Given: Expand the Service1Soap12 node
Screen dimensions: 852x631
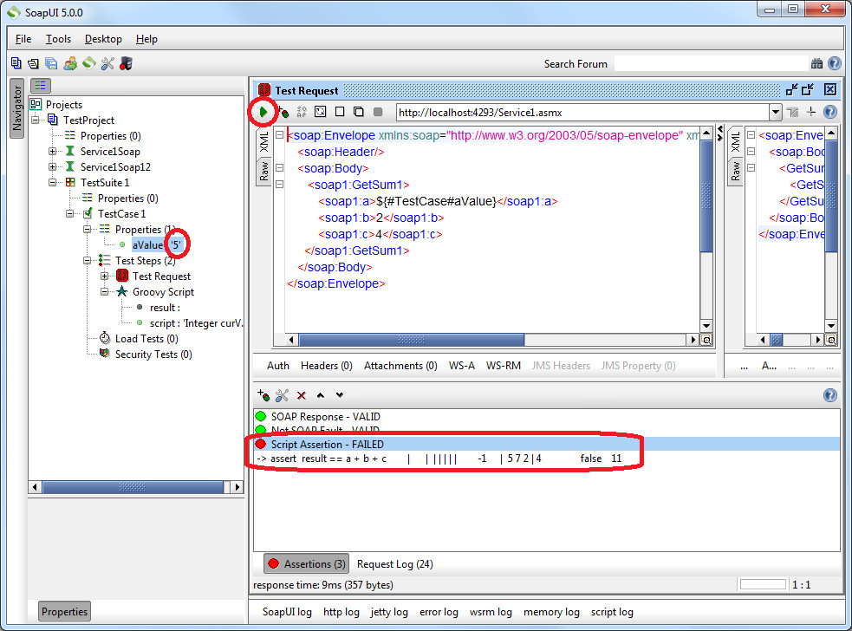Looking at the screenshot, I should click(x=53, y=167).
